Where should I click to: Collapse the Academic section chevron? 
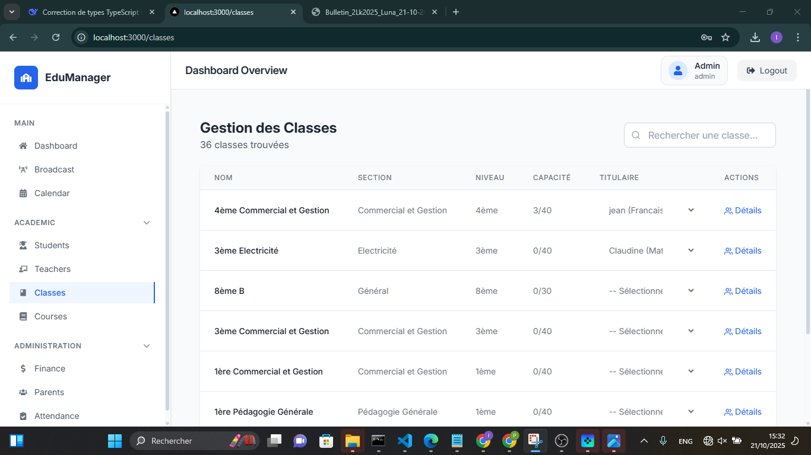coord(147,223)
